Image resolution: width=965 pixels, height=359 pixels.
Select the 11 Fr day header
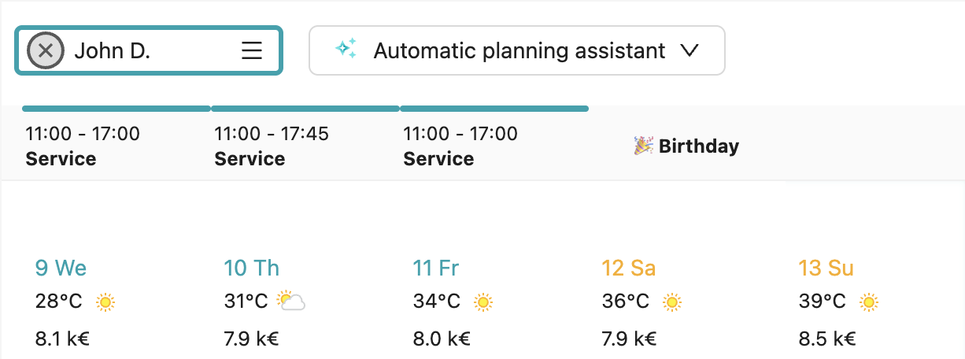click(435, 268)
